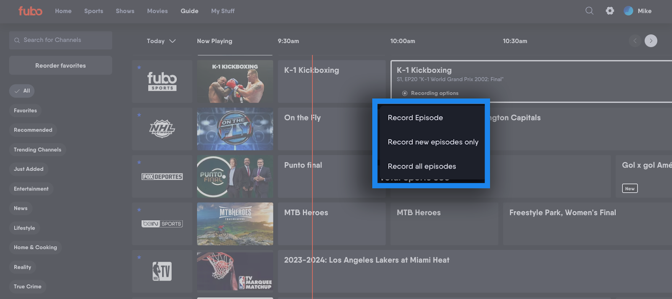Select Washington Capitals game program
This screenshot has width=672, height=299.
tap(581, 129)
